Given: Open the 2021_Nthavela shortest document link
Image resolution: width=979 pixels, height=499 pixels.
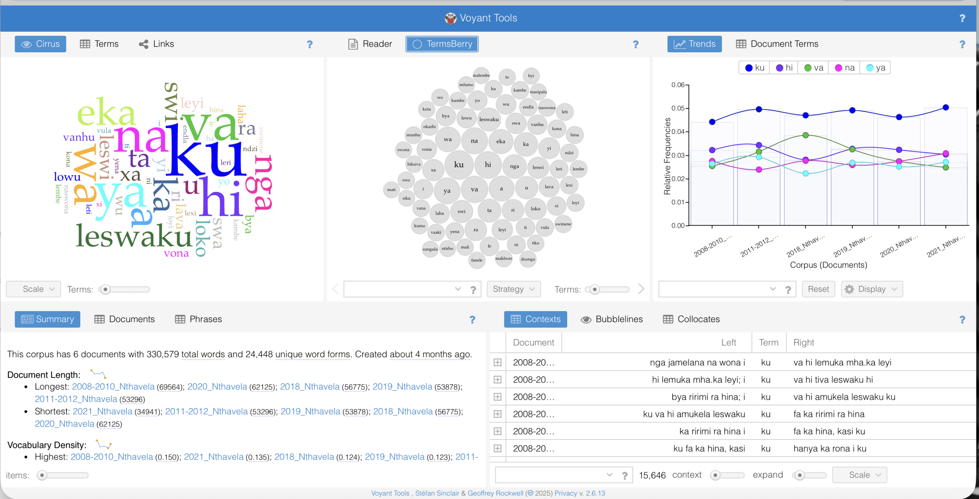Looking at the screenshot, I should pyautogui.click(x=102, y=411).
